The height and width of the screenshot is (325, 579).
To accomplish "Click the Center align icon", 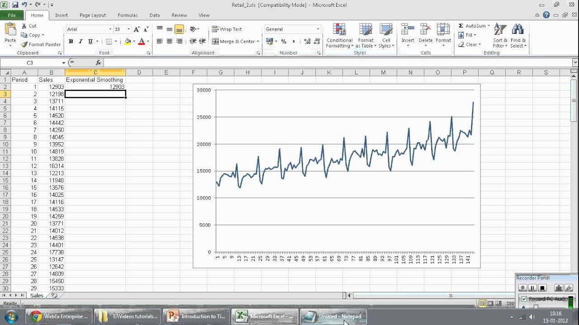I will 170,42.
